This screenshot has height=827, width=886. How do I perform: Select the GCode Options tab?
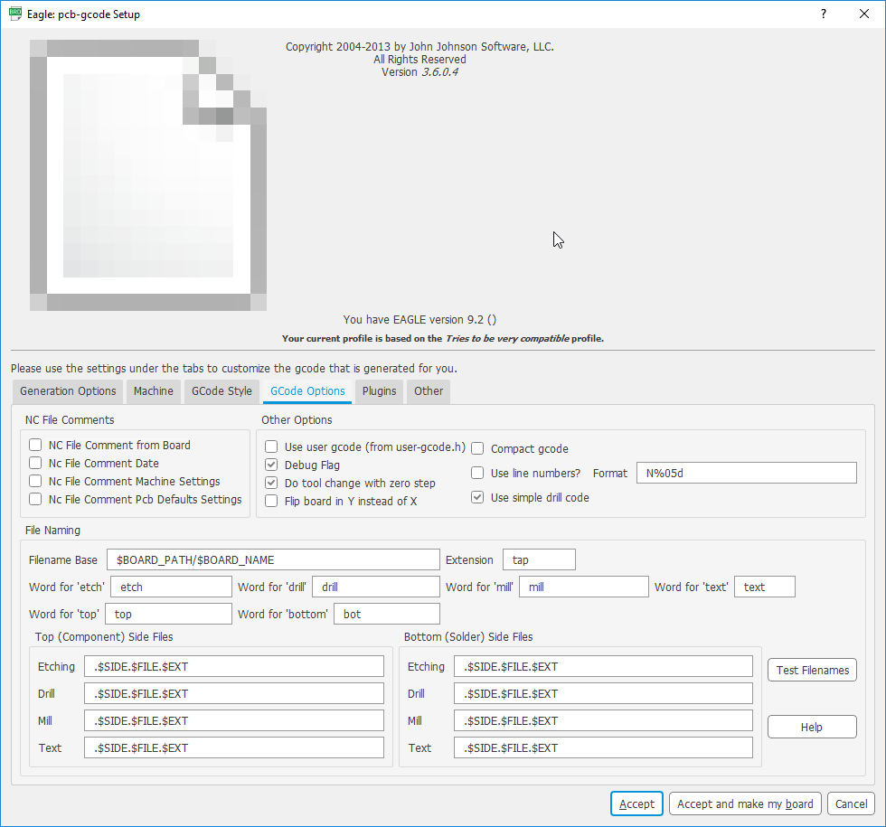click(x=307, y=390)
